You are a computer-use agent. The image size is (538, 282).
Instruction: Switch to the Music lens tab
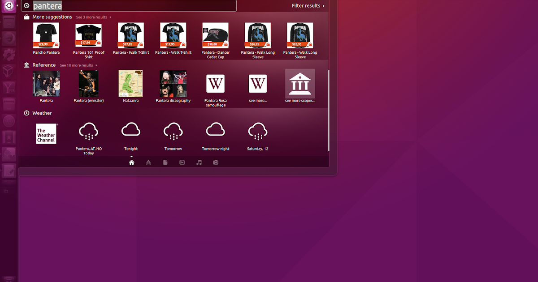(x=199, y=162)
